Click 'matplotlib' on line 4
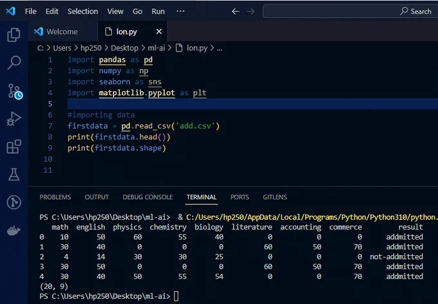The width and height of the screenshot is (438, 304). (121, 93)
